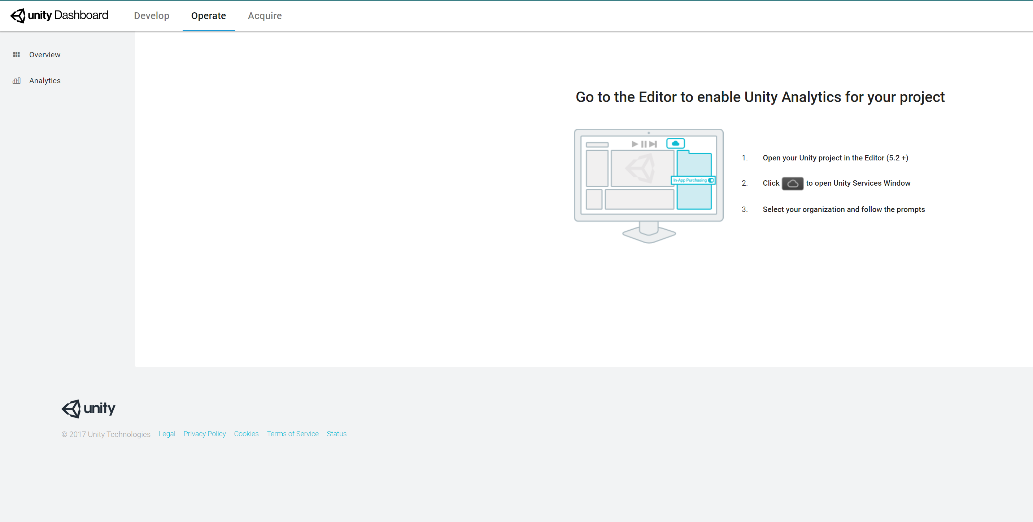Screen dimensions: 1033x522
Task: Open Analytics in the sidebar
Action: tap(45, 81)
